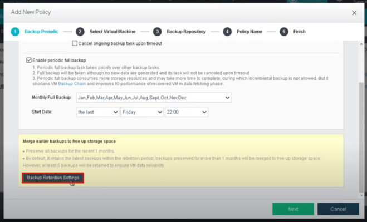Click step 4 circle icon
Viewport: 367px width, 222px height.
click(x=227, y=32)
